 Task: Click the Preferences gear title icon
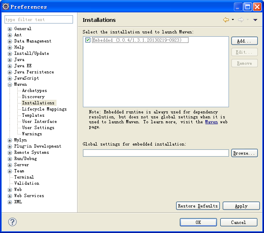click(6, 7)
